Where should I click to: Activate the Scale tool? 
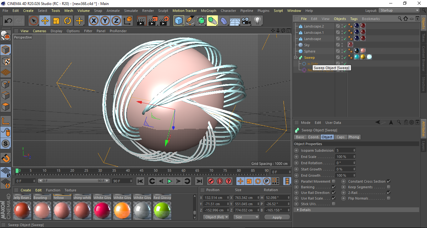[x=56, y=21]
